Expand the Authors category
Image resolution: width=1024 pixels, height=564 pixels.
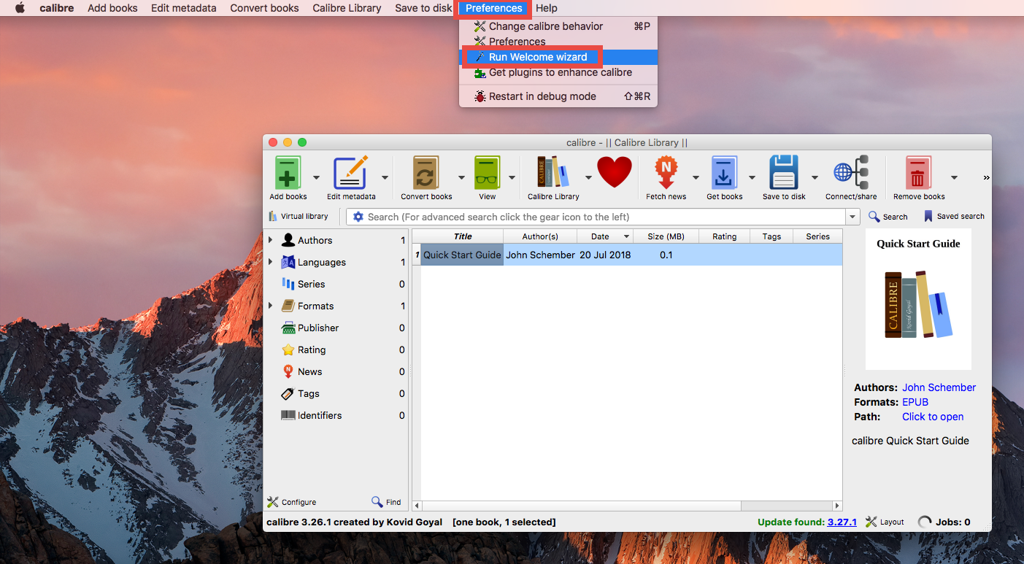point(269,239)
